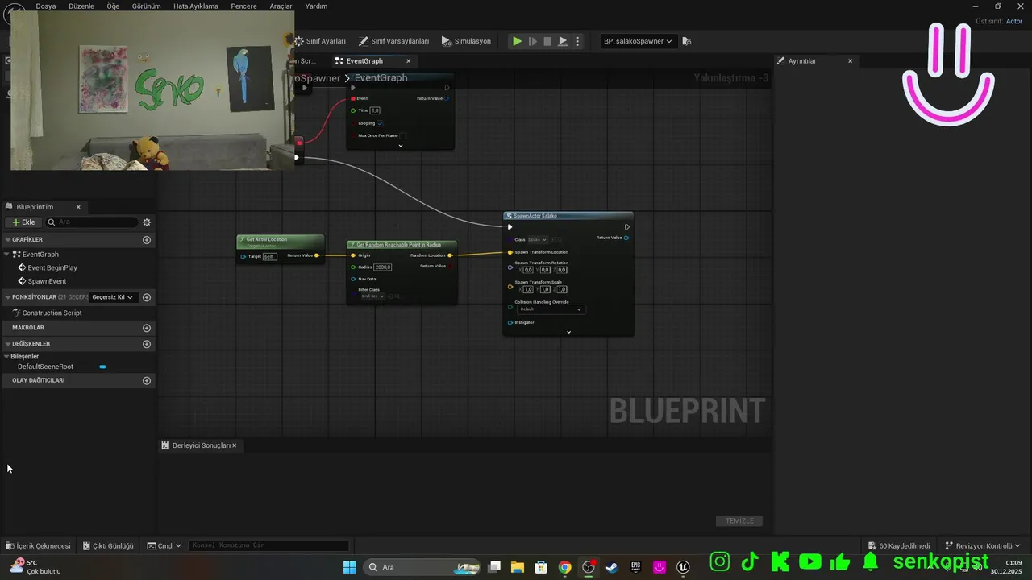
Task: Open the Cmd console type dropdown
Action: click(164, 545)
